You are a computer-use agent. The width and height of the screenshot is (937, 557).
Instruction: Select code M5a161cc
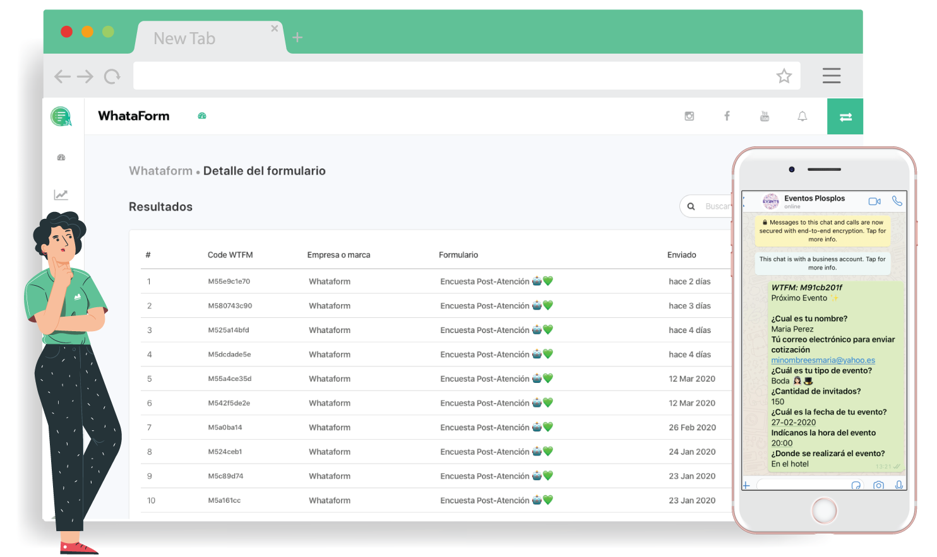224,501
